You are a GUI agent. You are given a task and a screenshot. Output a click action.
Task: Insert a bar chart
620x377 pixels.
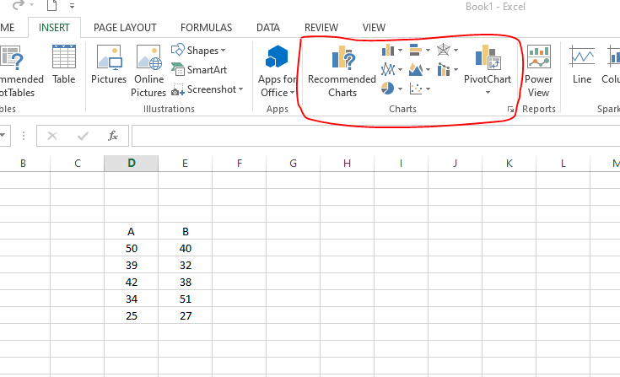pyautogui.click(x=417, y=50)
